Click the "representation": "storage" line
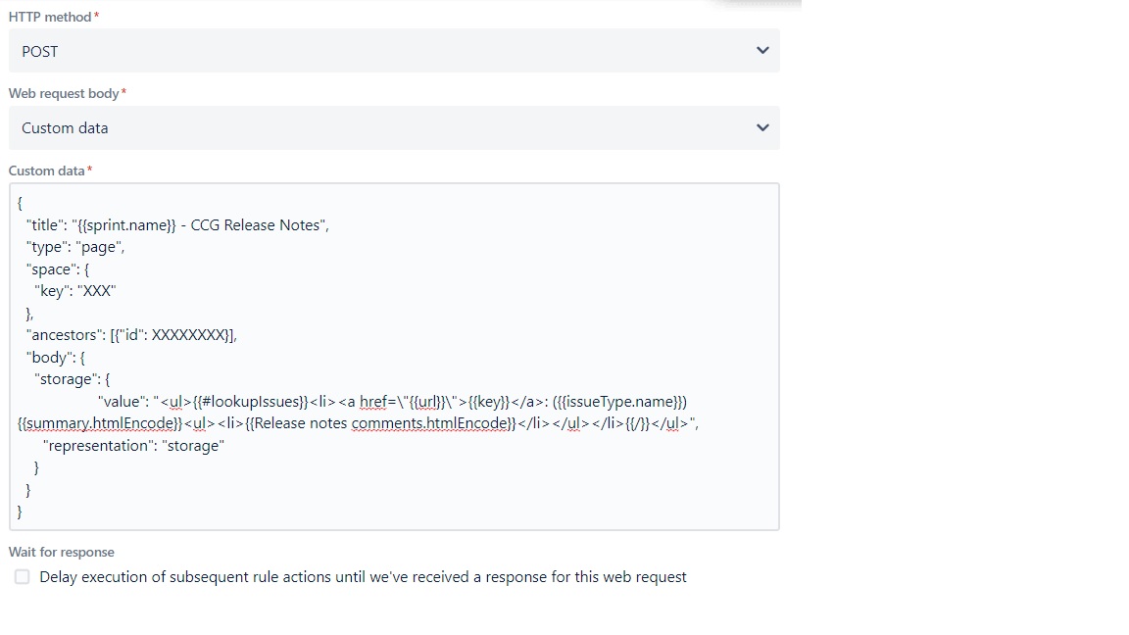1129x635 pixels. coord(134,446)
